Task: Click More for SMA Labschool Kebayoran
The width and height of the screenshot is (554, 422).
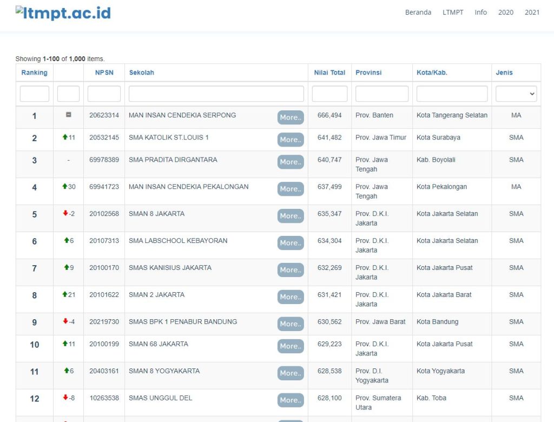Action: pos(291,243)
